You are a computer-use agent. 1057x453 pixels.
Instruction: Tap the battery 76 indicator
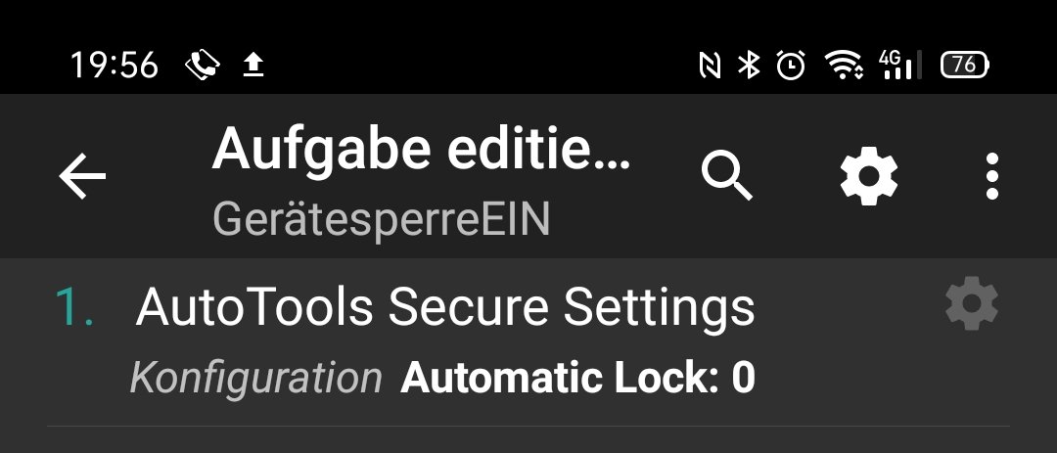(965, 66)
